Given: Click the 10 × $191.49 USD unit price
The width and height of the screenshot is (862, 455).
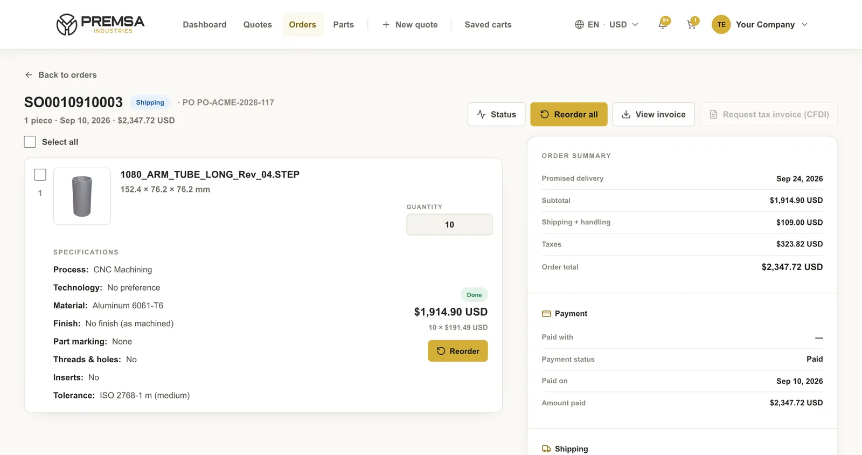Looking at the screenshot, I should (458, 327).
